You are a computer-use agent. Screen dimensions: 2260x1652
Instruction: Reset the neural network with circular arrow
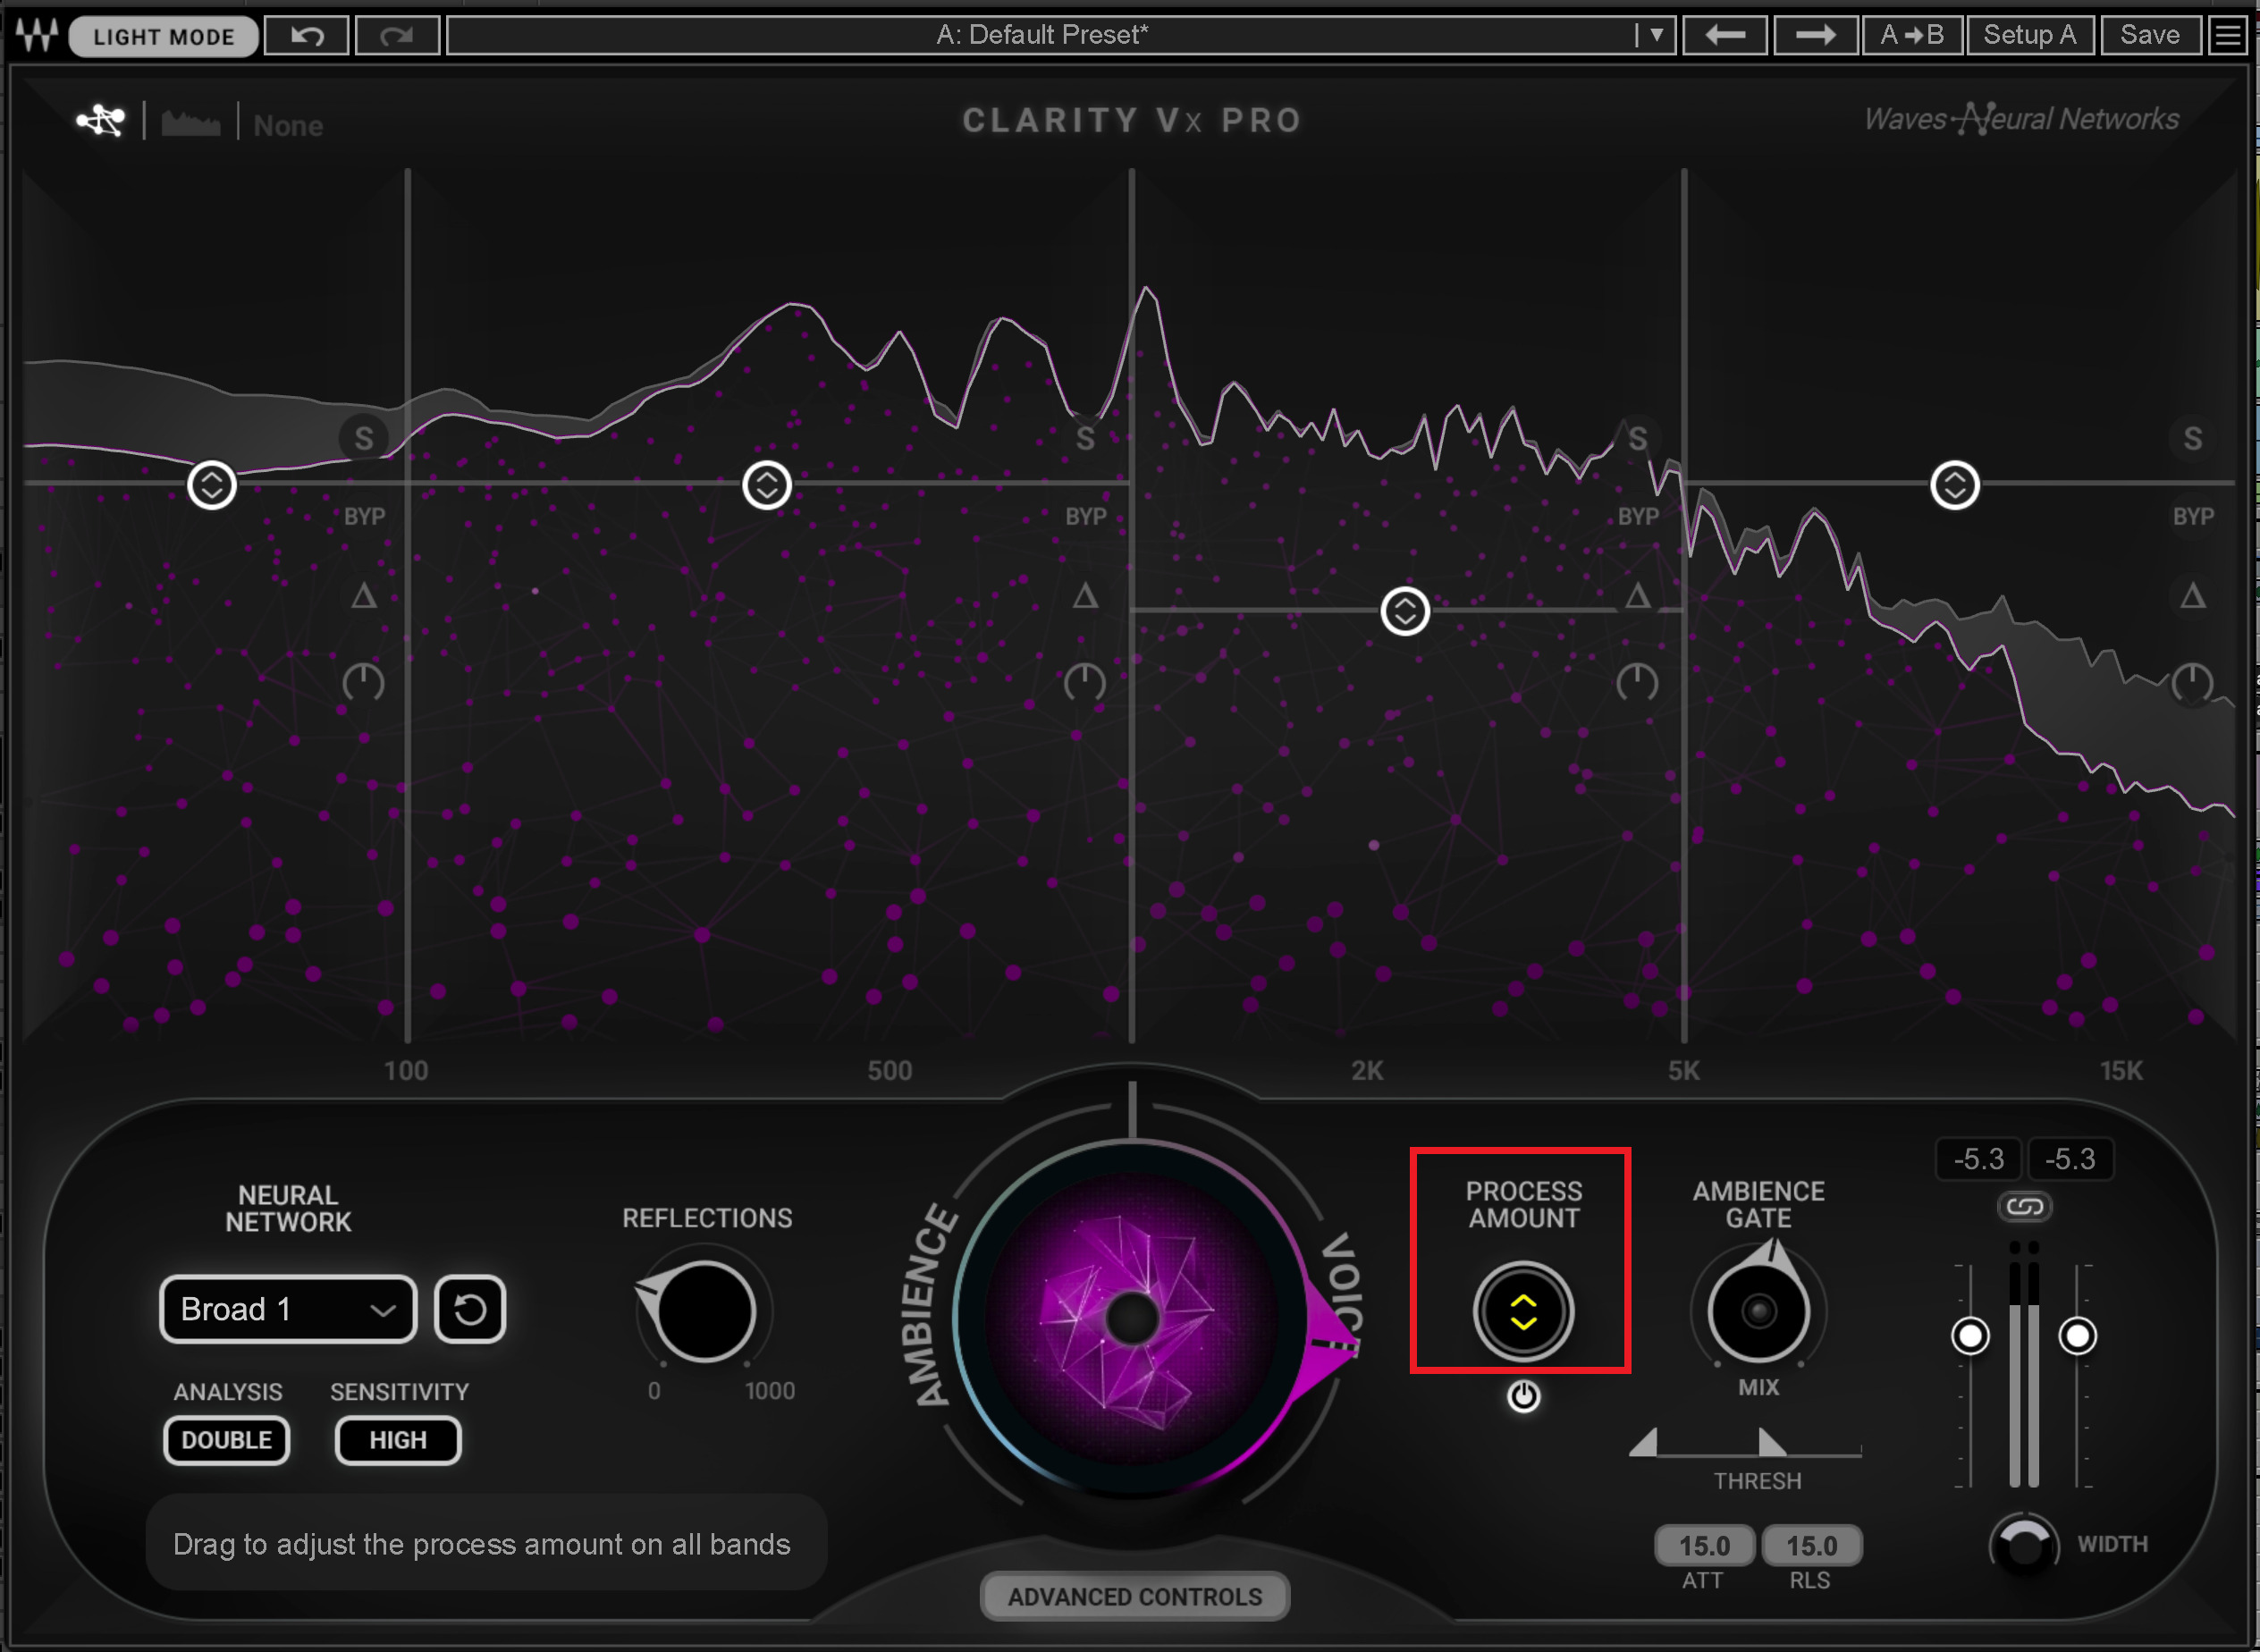point(470,1309)
